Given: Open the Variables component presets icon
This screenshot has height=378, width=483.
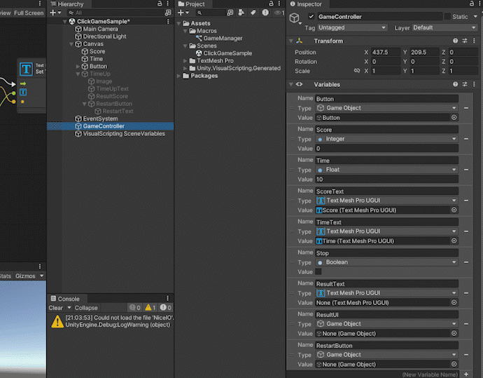Looking at the screenshot, I should click(465, 84).
